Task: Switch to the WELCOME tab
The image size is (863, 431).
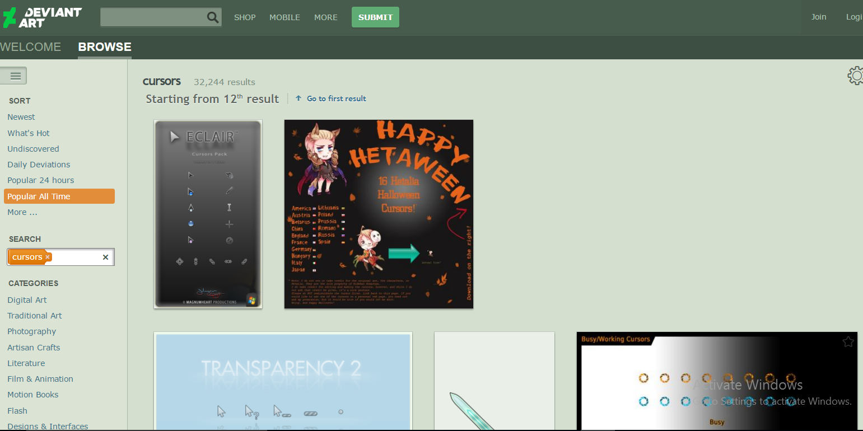Action: pyautogui.click(x=31, y=47)
